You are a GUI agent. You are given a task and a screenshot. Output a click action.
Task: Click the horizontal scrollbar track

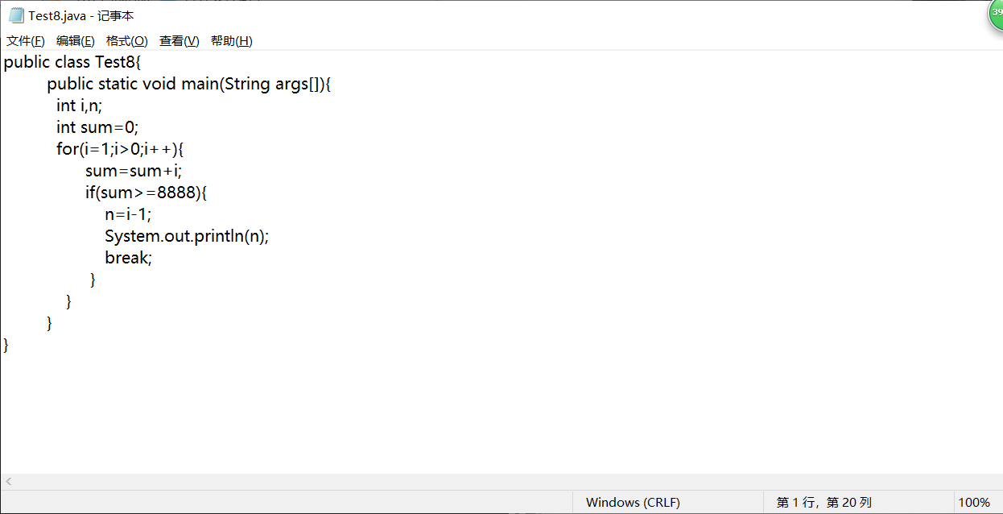point(507,482)
